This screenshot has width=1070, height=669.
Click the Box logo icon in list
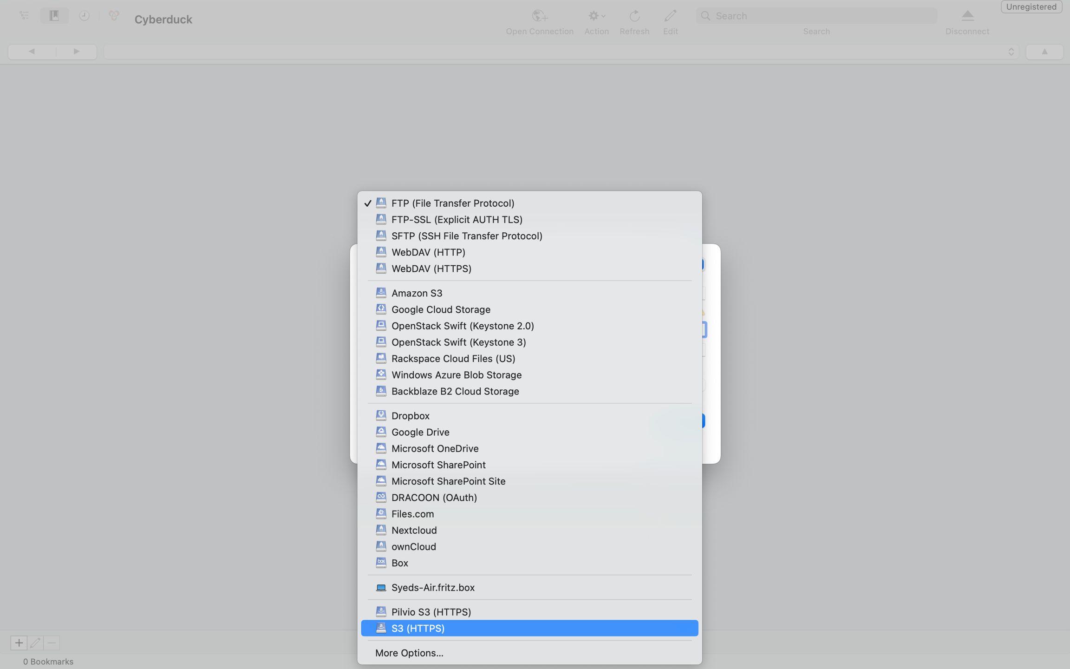coord(381,563)
